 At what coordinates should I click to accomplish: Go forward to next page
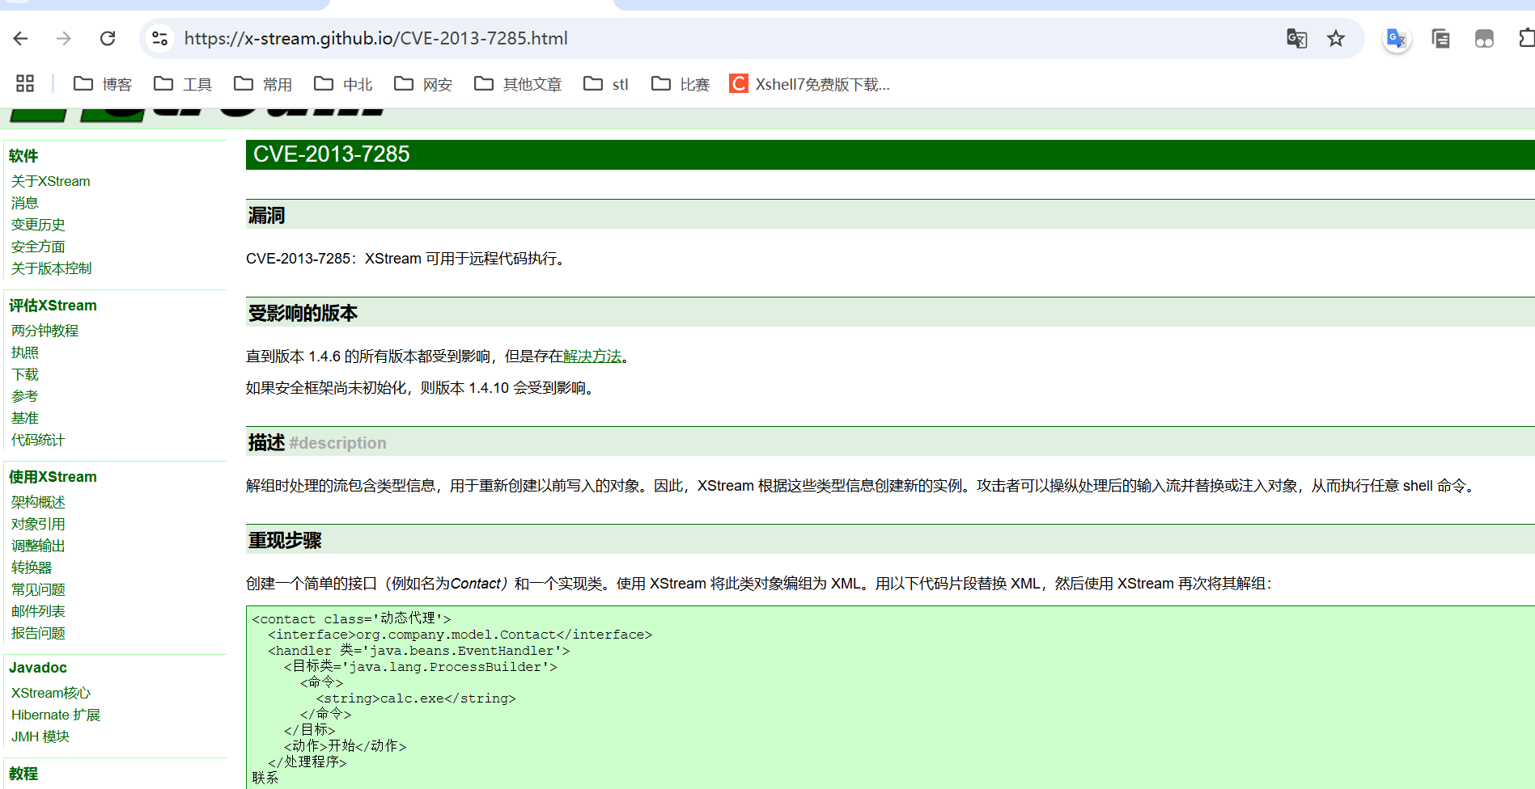click(x=64, y=38)
